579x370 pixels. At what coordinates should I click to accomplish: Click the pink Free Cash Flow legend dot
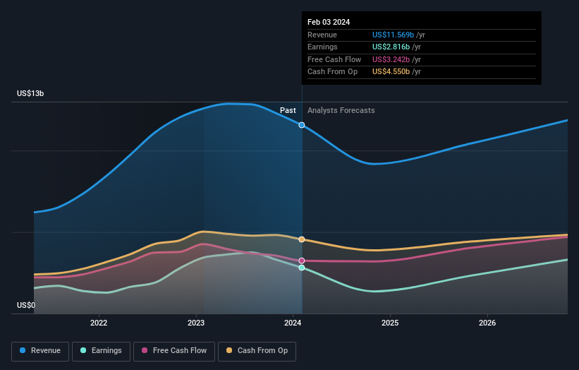coord(145,350)
